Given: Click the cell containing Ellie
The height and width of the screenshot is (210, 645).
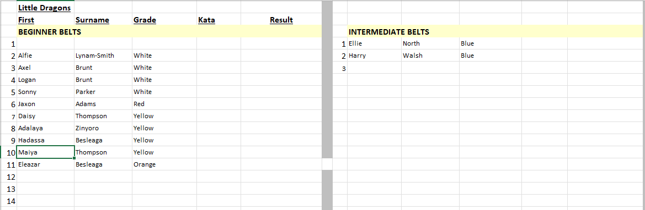Looking at the screenshot, I should 374,43.
